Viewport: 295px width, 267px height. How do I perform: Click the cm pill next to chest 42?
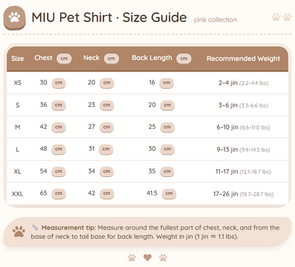pyautogui.click(x=59, y=127)
